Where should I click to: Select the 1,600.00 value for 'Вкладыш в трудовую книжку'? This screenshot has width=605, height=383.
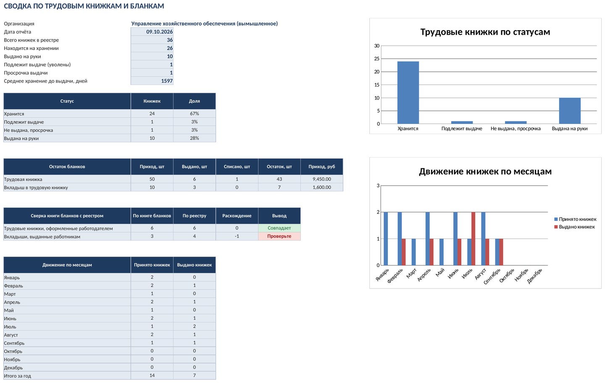(322, 187)
